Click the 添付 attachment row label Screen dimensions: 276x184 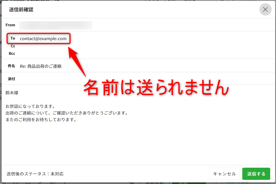[11, 79]
